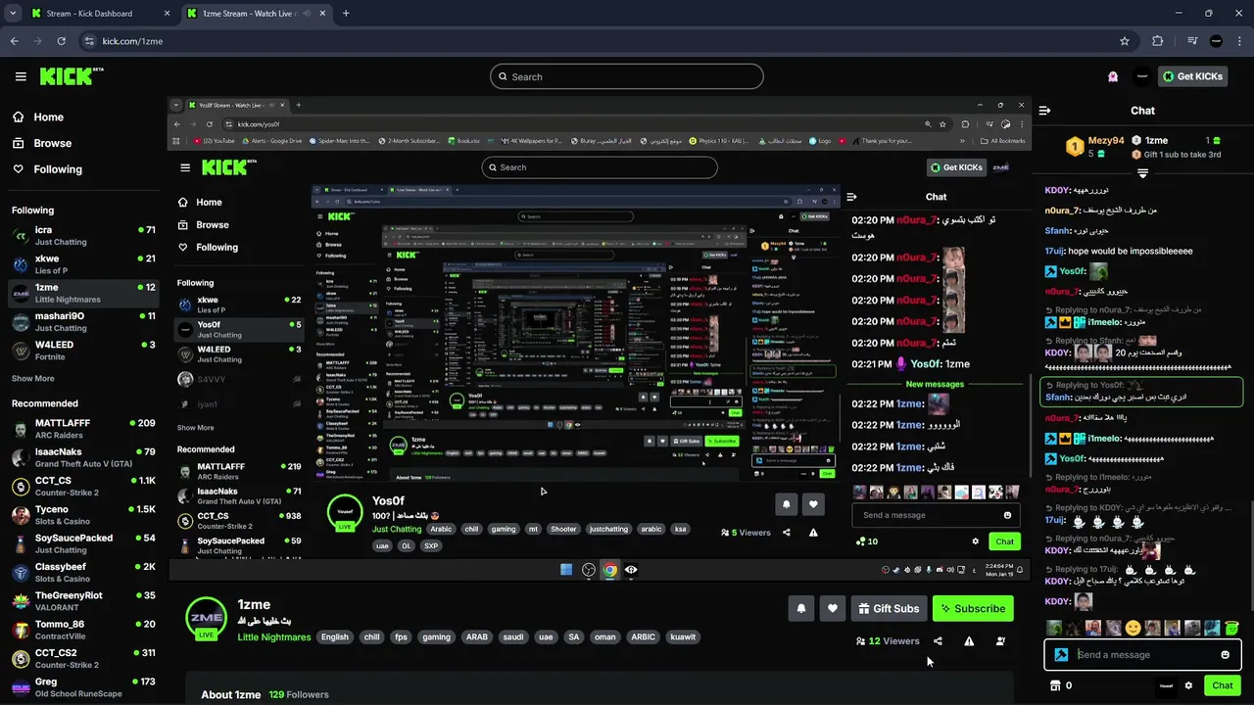Image resolution: width=1254 pixels, height=705 pixels.
Task: Open Browse in the sidebar
Action: point(52,143)
